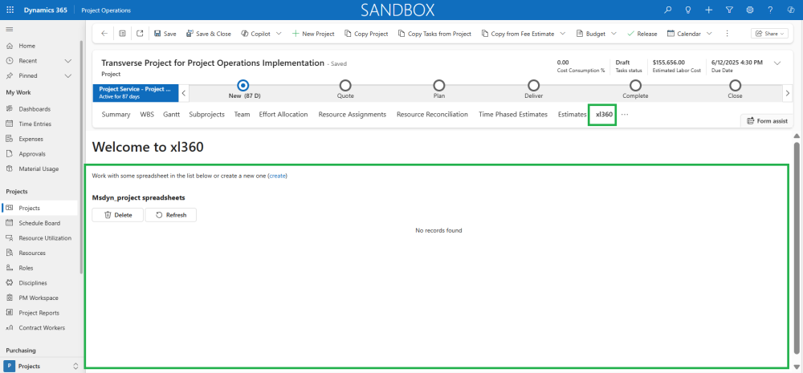The image size is (803, 373).
Task: Go back with the left arrow
Action: coord(104,33)
